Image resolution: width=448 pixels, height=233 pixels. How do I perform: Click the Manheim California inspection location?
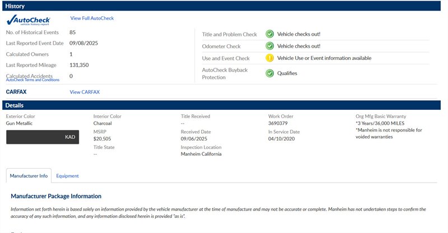[201, 154]
